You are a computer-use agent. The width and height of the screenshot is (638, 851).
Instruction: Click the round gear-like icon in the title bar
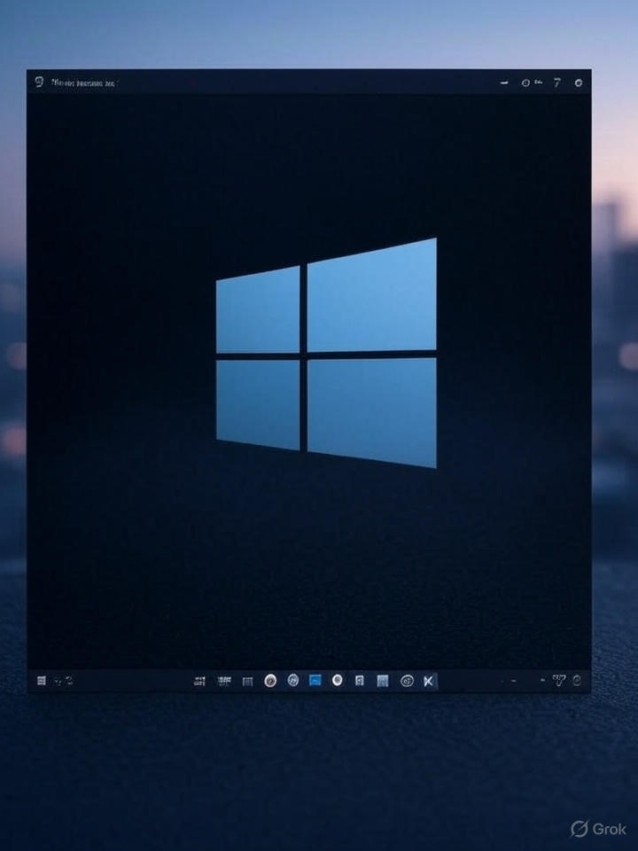[579, 83]
